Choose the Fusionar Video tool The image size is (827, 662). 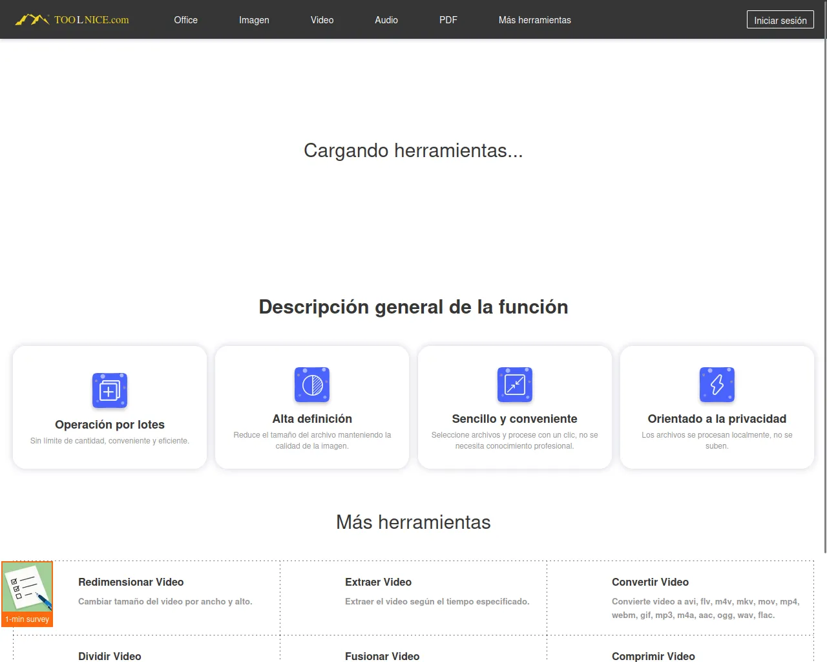(x=382, y=656)
